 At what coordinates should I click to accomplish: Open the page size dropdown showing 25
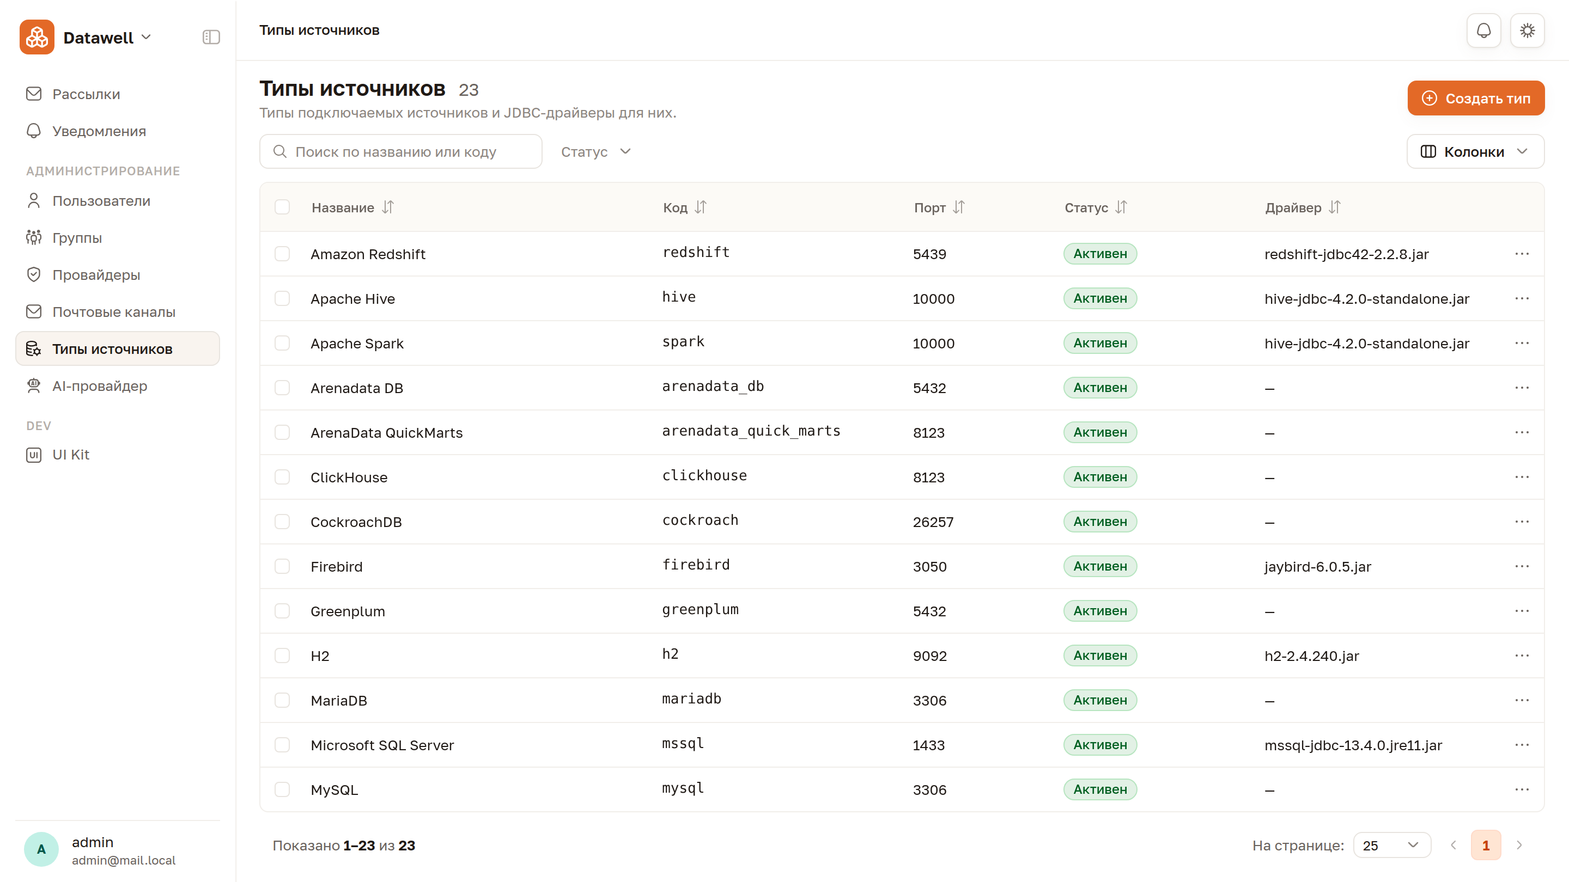coord(1392,846)
